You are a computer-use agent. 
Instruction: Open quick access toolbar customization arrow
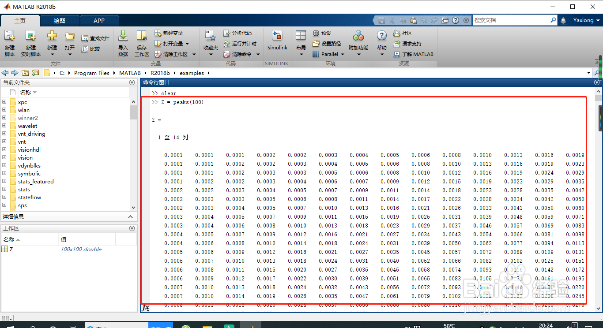(466, 20)
